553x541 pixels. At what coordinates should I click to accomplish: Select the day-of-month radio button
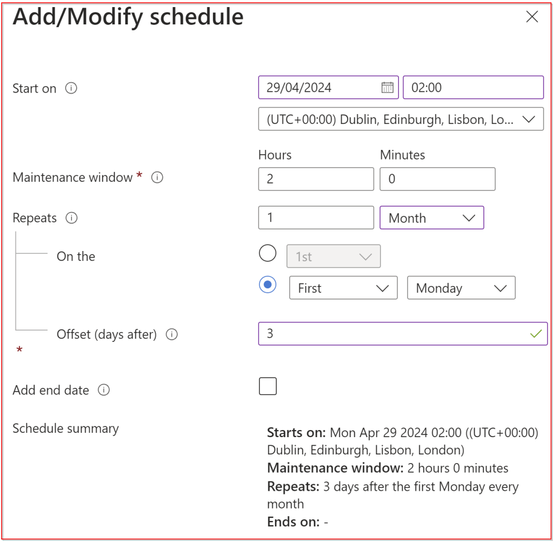pyautogui.click(x=268, y=253)
